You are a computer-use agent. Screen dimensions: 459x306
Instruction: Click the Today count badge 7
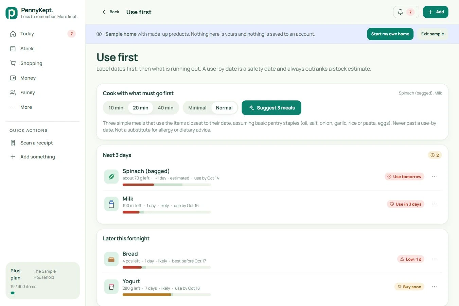(71, 34)
